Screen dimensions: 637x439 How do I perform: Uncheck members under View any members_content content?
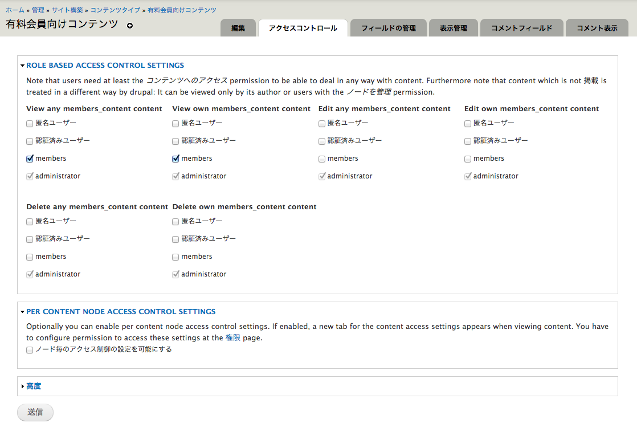click(x=29, y=158)
